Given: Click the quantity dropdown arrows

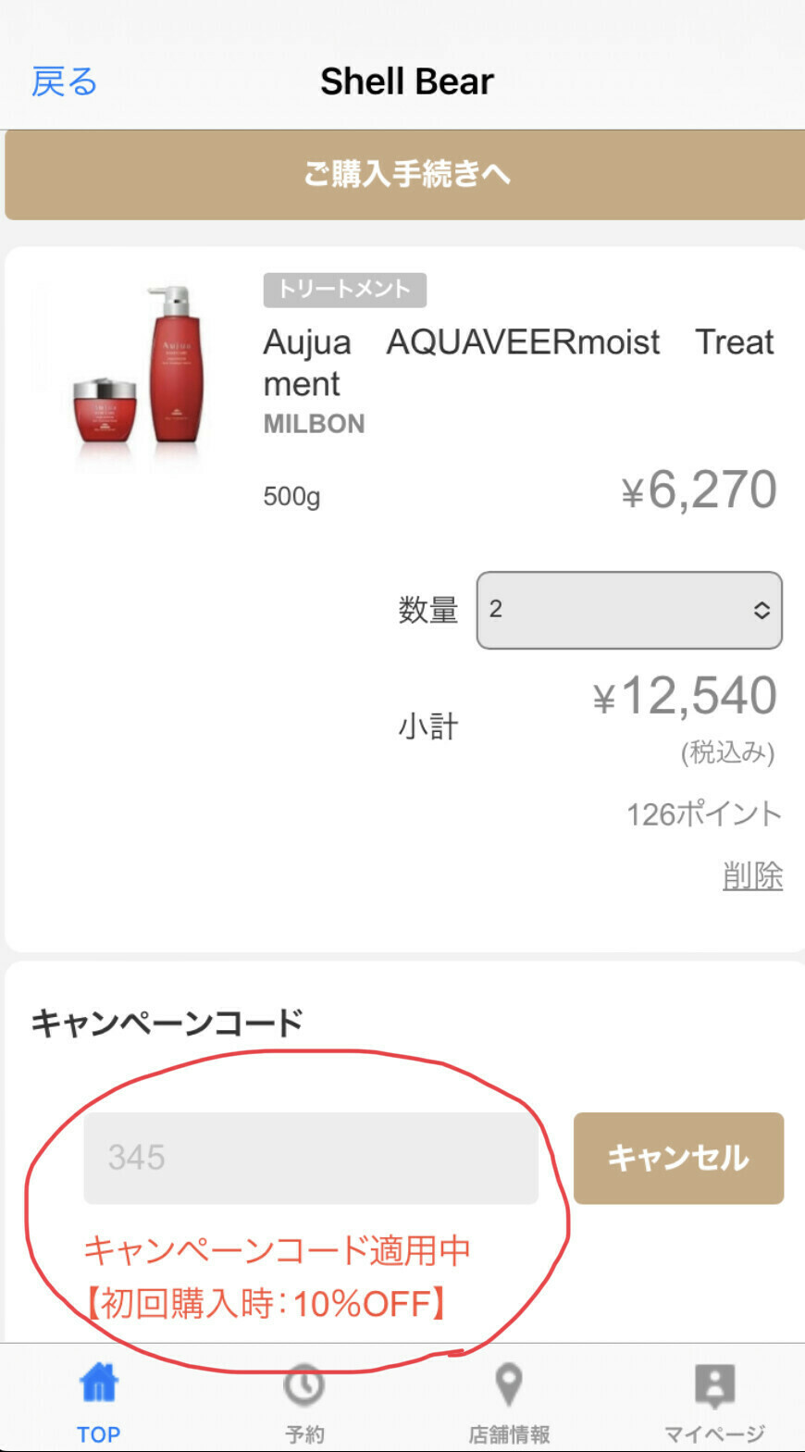Looking at the screenshot, I should pos(762,610).
